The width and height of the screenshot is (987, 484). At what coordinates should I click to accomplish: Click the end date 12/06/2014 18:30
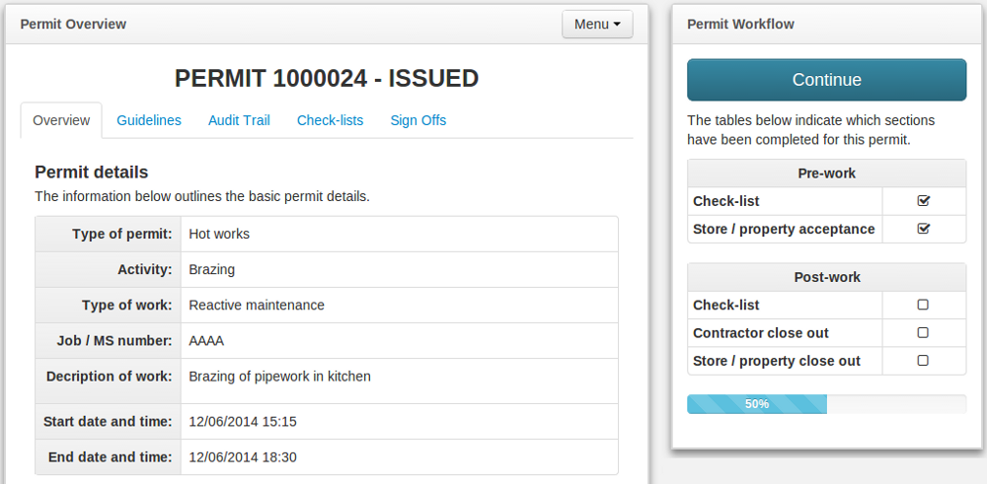tap(243, 457)
